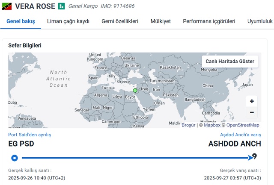Select the Gemi özellikleri tab

tap(120, 21)
